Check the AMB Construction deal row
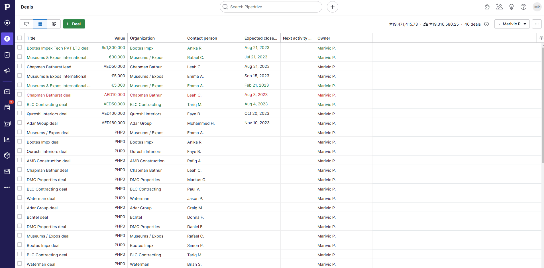This screenshot has width=544, height=268. 20,160
